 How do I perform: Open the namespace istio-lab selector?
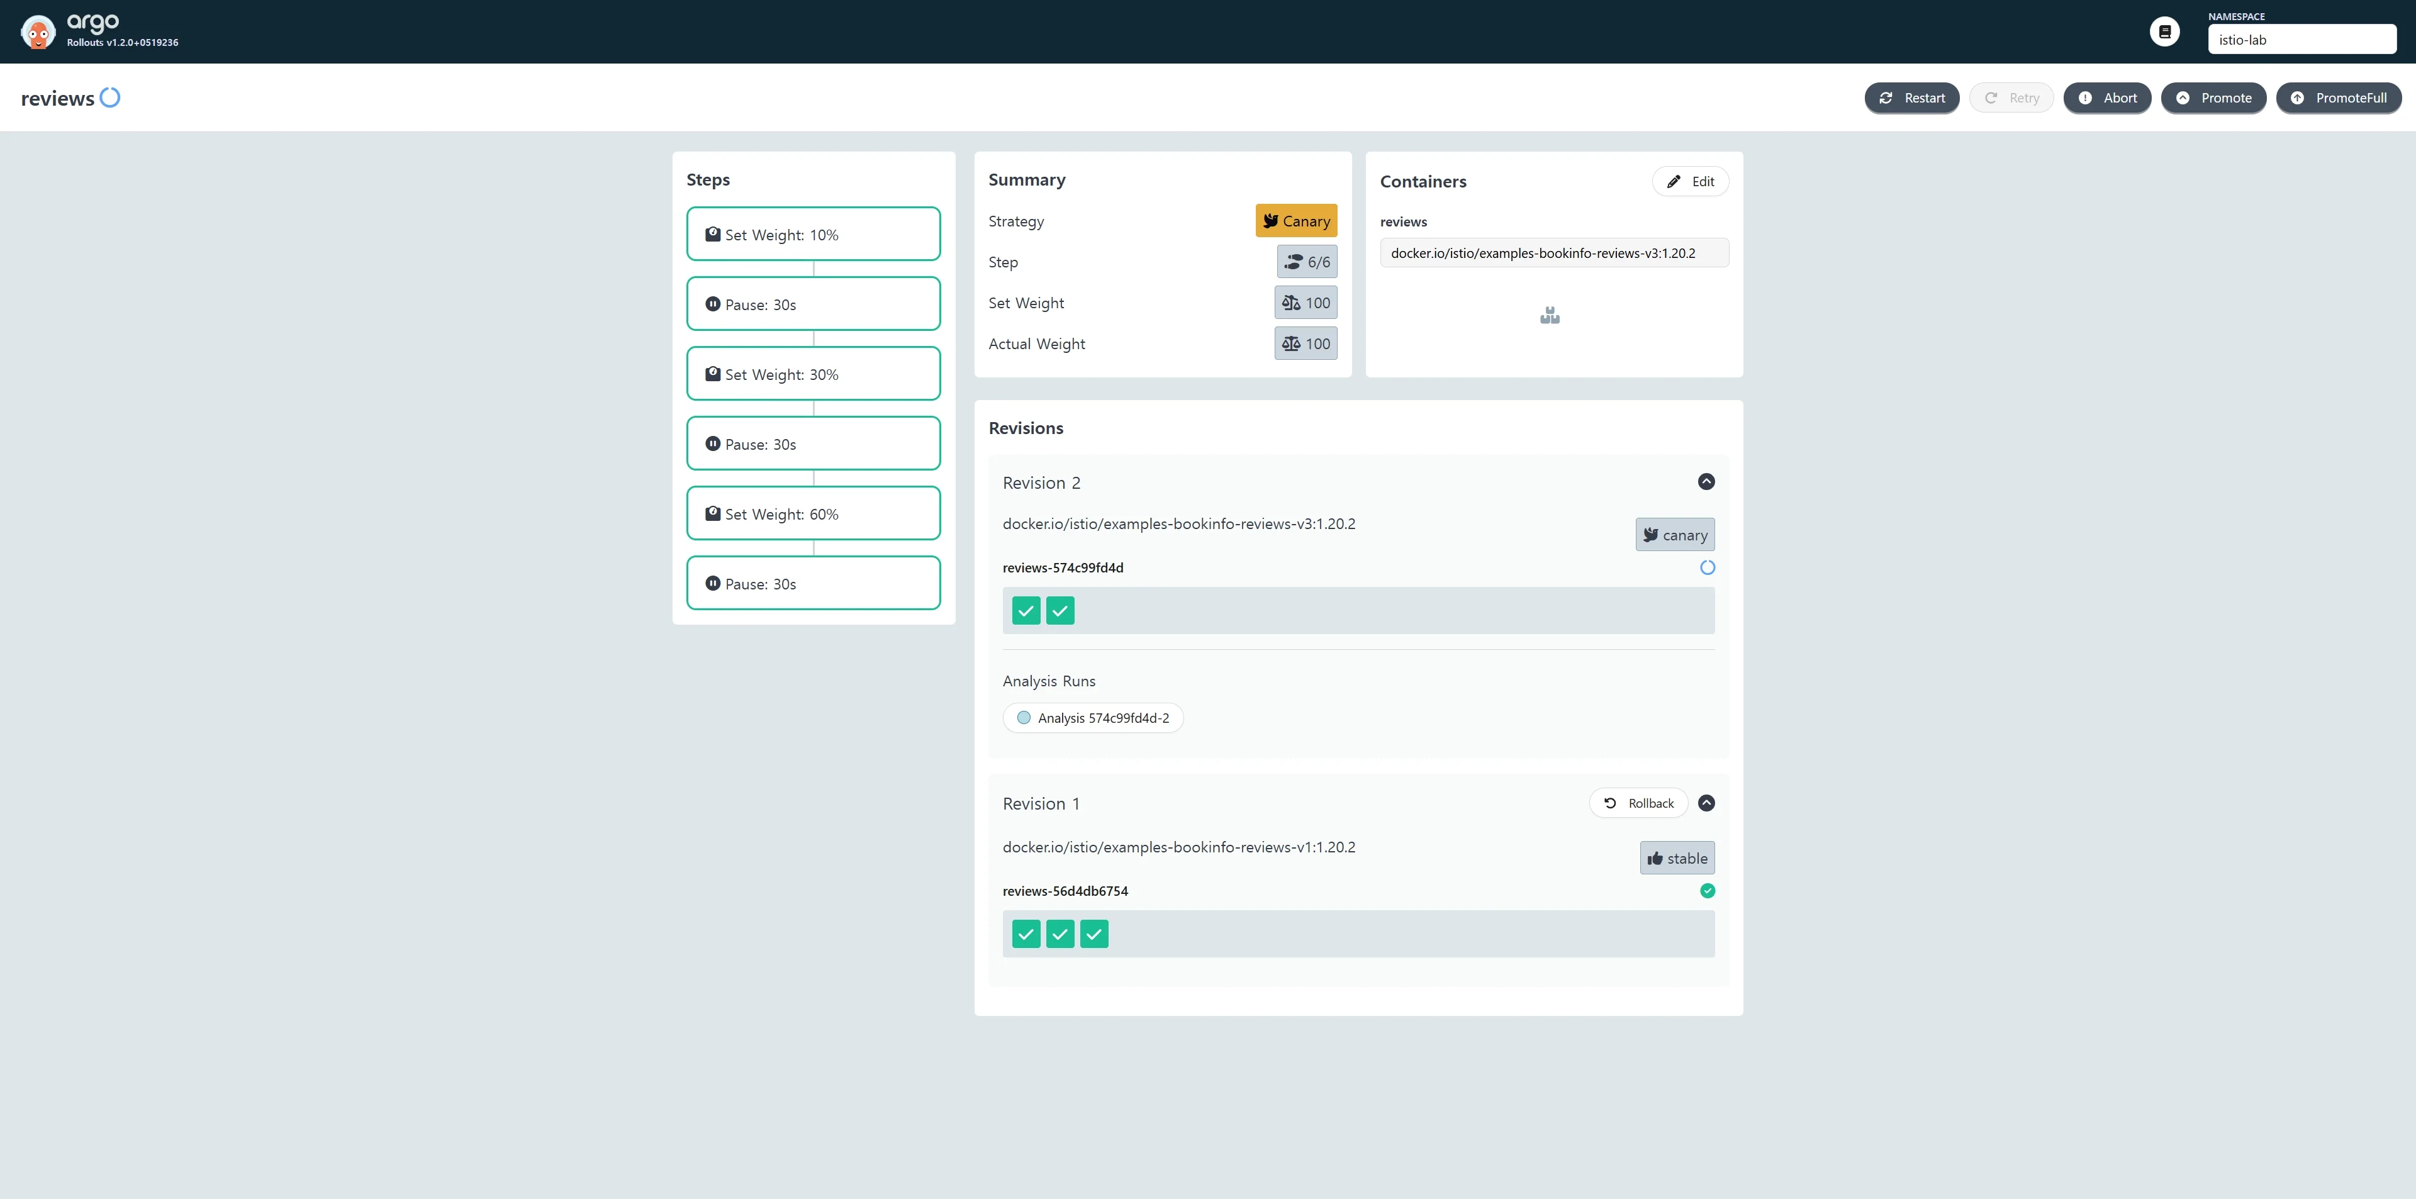tap(2301, 40)
